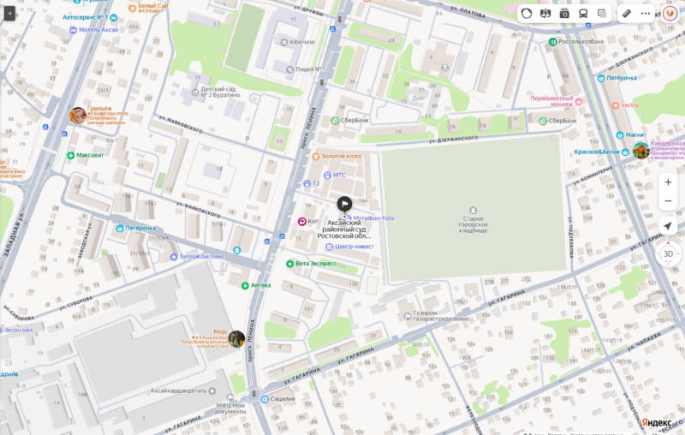The image size is (685, 435).
Task: Open the Яндекс logo link
Action: click(657, 422)
